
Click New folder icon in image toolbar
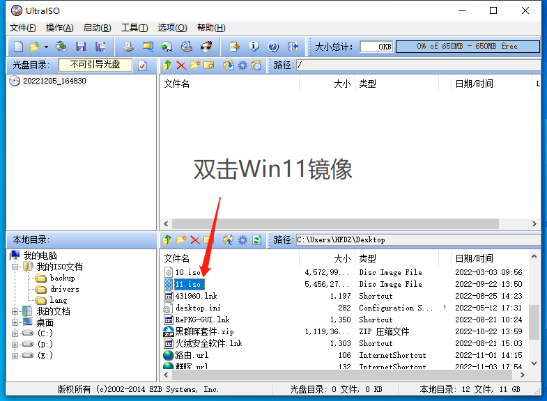pos(195,65)
